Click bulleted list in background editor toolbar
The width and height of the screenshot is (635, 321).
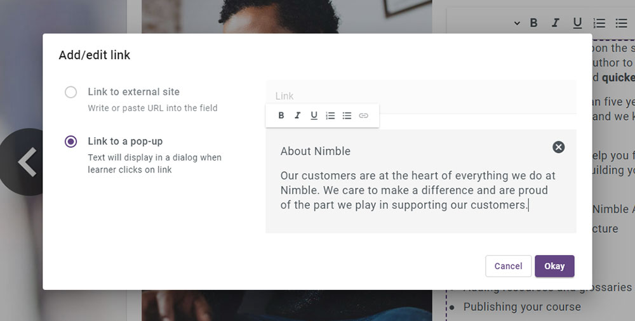click(621, 23)
